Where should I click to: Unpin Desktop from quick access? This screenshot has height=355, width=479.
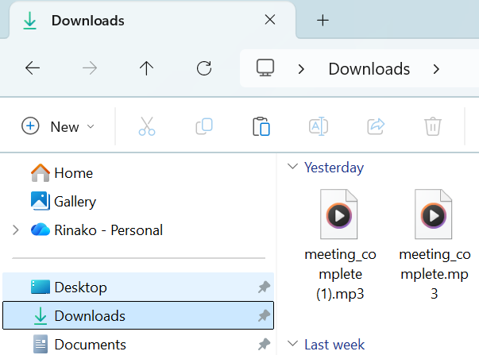coord(264,287)
